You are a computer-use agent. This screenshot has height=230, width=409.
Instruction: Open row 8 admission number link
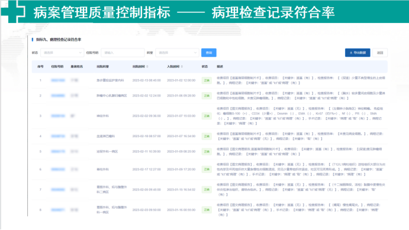click(x=58, y=210)
